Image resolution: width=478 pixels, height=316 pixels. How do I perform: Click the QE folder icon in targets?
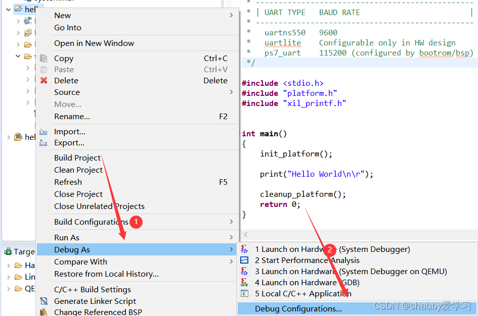click(x=19, y=289)
